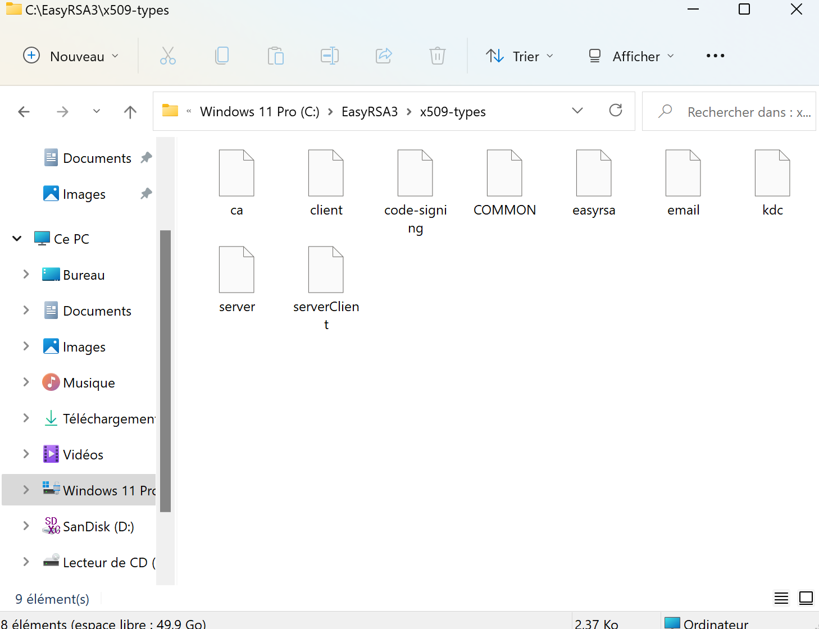Open pinned Images in quick access
Image resolution: width=819 pixels, height=629 pixels.
[x=75, y=194]
